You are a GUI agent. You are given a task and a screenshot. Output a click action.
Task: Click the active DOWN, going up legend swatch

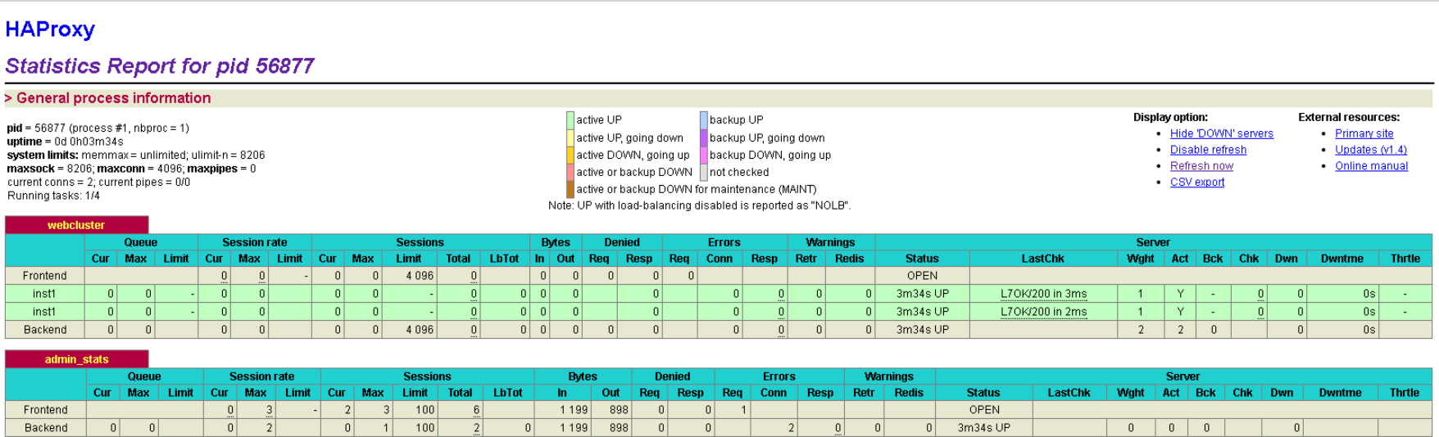[x=570, y=155]
